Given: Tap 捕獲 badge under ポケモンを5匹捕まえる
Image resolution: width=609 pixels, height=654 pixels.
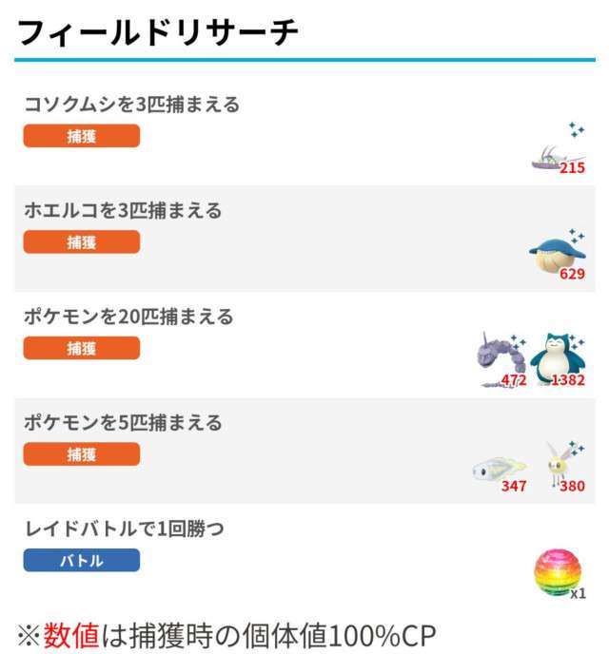Looking at the screenshot, I should [x=82, y=454].
